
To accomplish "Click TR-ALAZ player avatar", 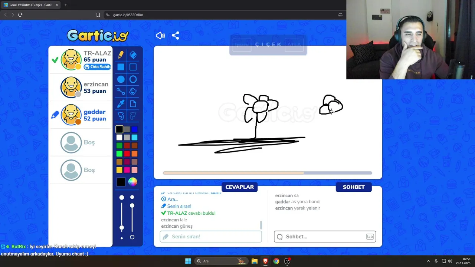I will (x=71, y=59).
